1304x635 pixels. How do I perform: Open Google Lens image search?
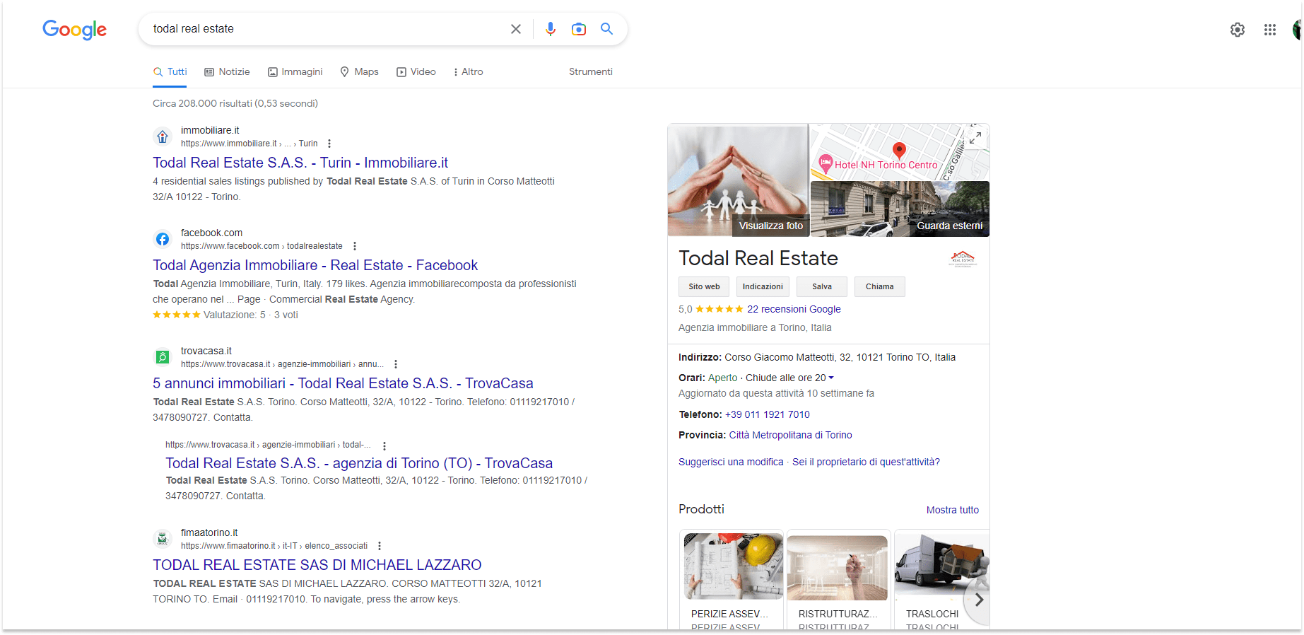pos(579,29)
